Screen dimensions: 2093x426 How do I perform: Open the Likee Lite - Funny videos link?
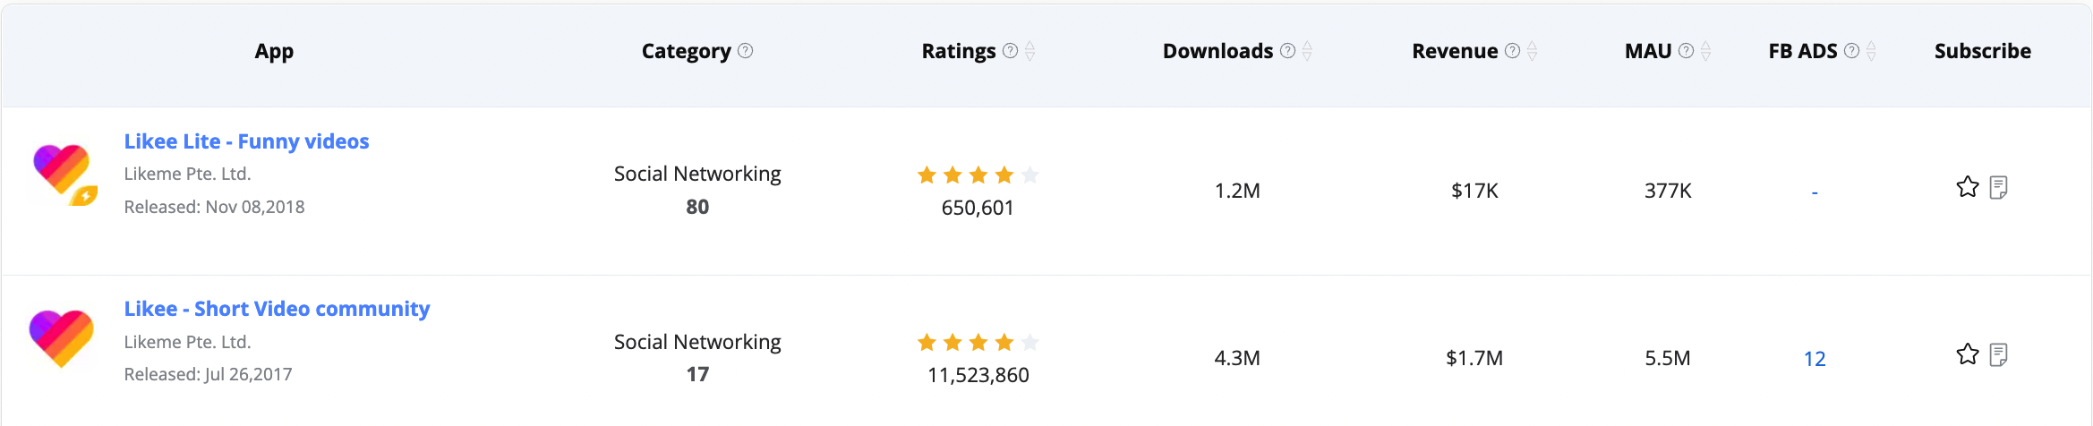pyautogui.click(x=246, y=141)
